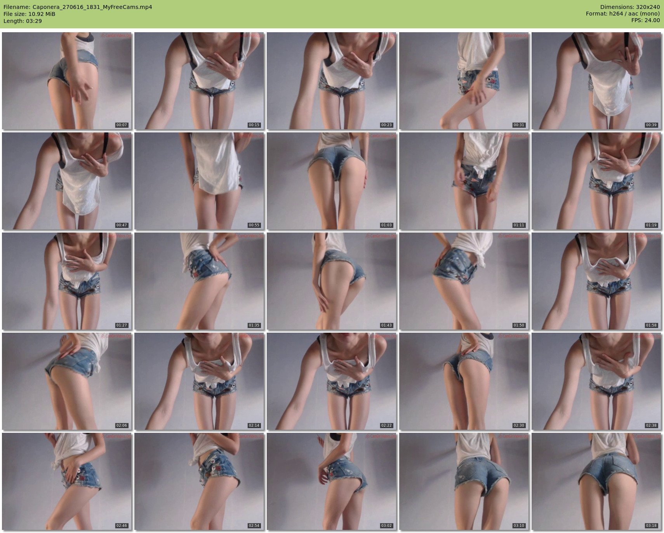This screenshot has width=664, height=533.
Task: Click the 02:46 timestamp badge
Action: [122, 526]
